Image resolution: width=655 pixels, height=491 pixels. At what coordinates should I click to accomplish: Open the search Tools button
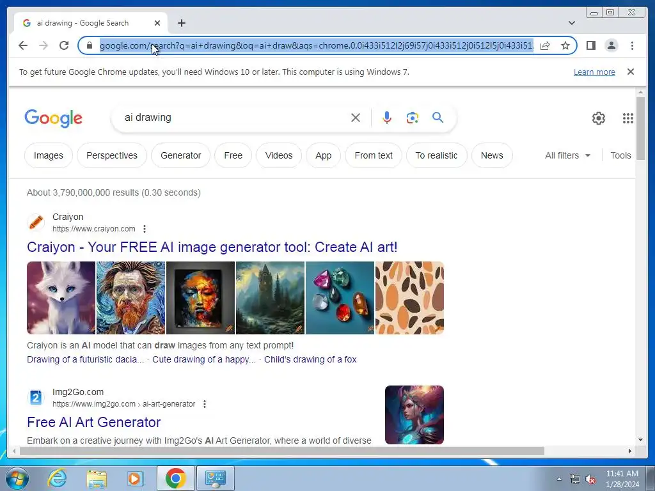tap(620, 155)
